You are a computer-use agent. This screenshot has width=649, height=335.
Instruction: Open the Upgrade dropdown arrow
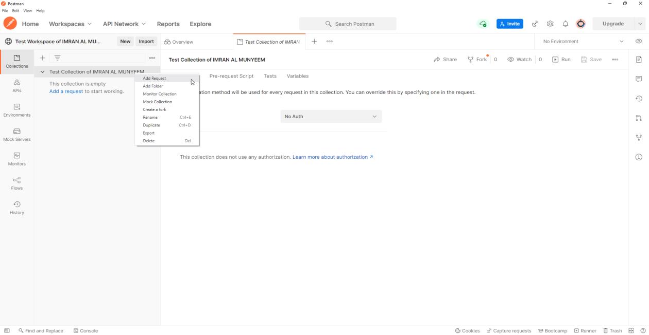click(x=640, y=24)
